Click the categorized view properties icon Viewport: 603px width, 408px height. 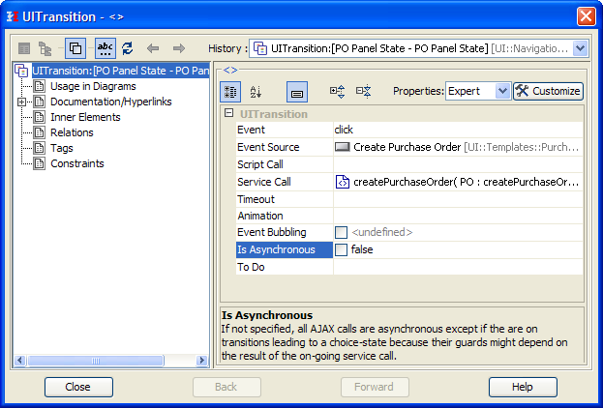click(x=231, y=91)
